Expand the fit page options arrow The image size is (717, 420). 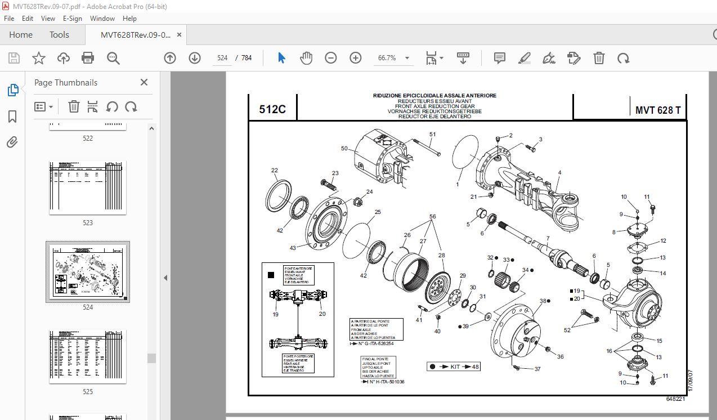[x=442, y=58]
